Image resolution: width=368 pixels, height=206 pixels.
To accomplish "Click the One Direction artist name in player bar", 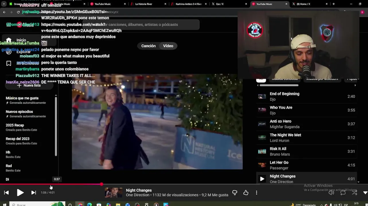I will coord(138,195).
